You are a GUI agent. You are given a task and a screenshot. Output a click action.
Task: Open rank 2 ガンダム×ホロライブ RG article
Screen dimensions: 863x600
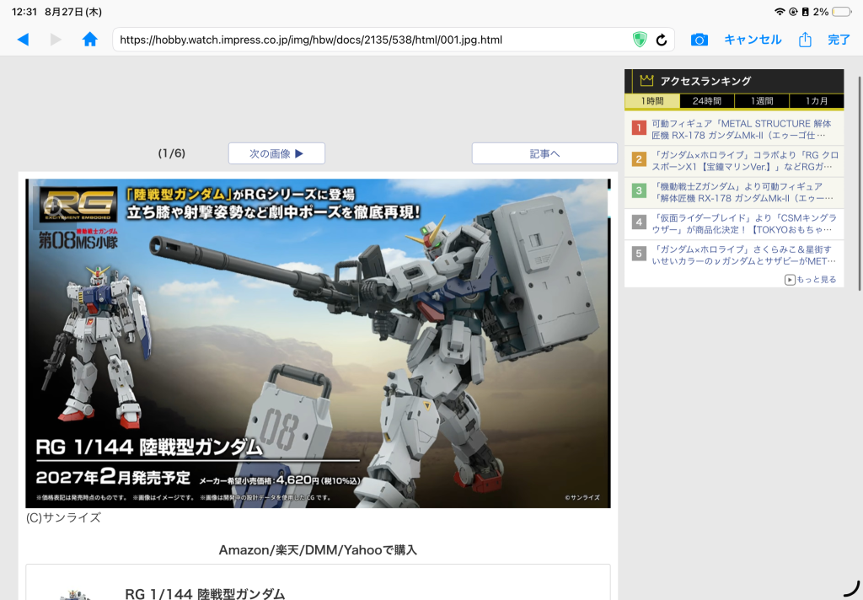click(x=734, y=161)
